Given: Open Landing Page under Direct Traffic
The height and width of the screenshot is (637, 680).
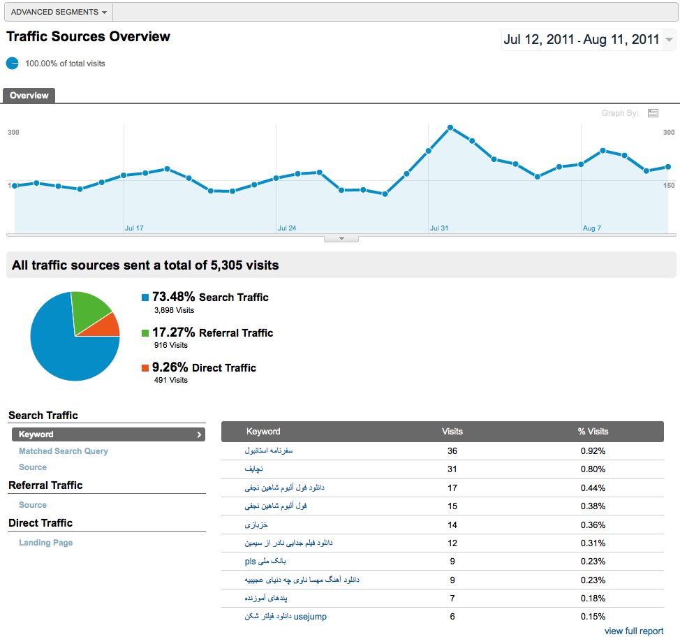Looking at the screenshot, I should pos(45,543).
